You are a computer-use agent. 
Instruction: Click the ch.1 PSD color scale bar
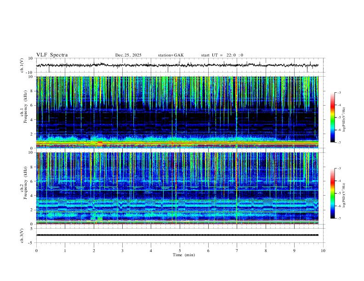(333, 118)
